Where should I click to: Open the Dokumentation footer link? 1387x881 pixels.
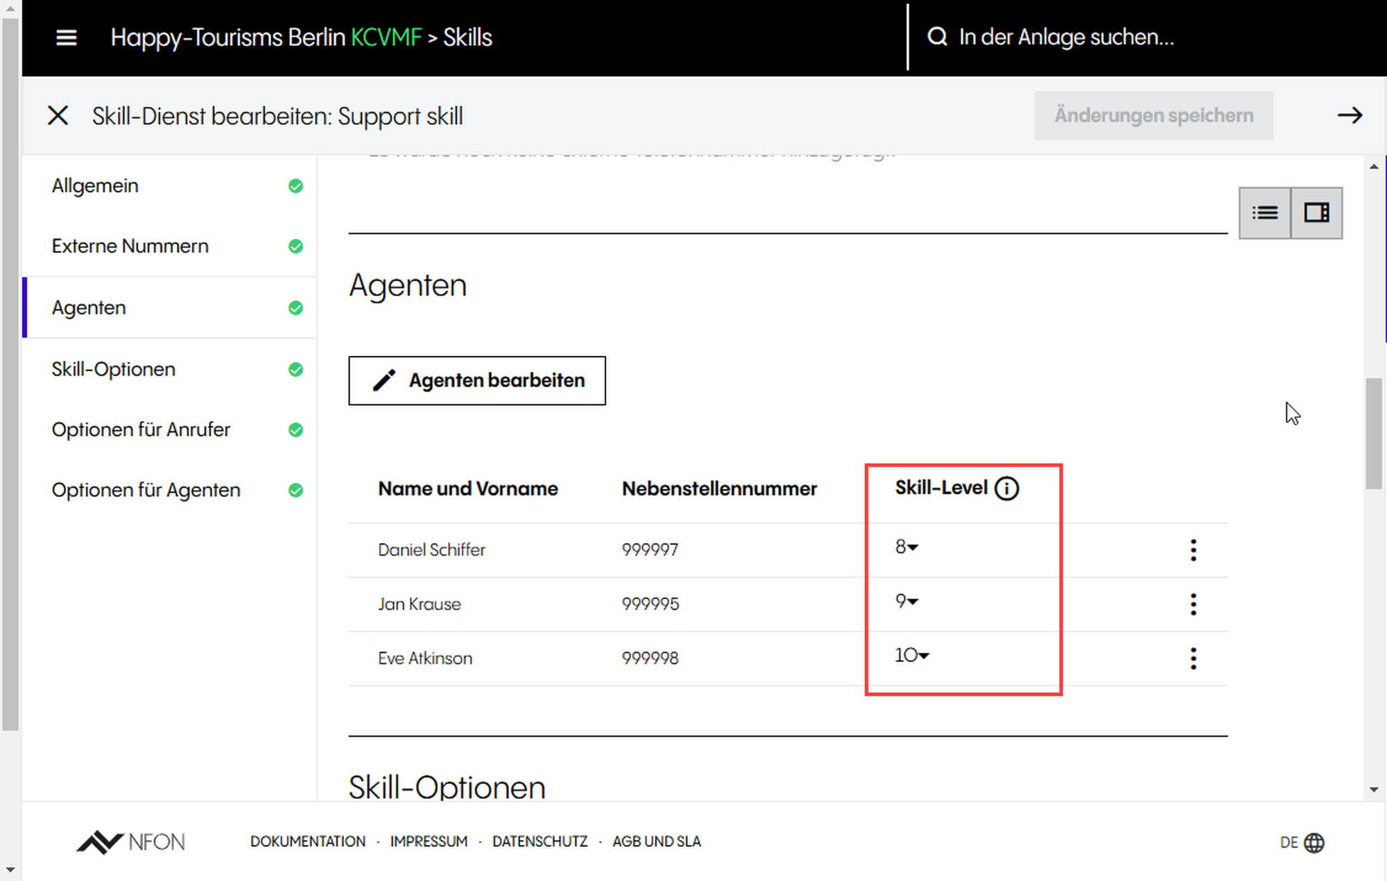click(307, 841)
